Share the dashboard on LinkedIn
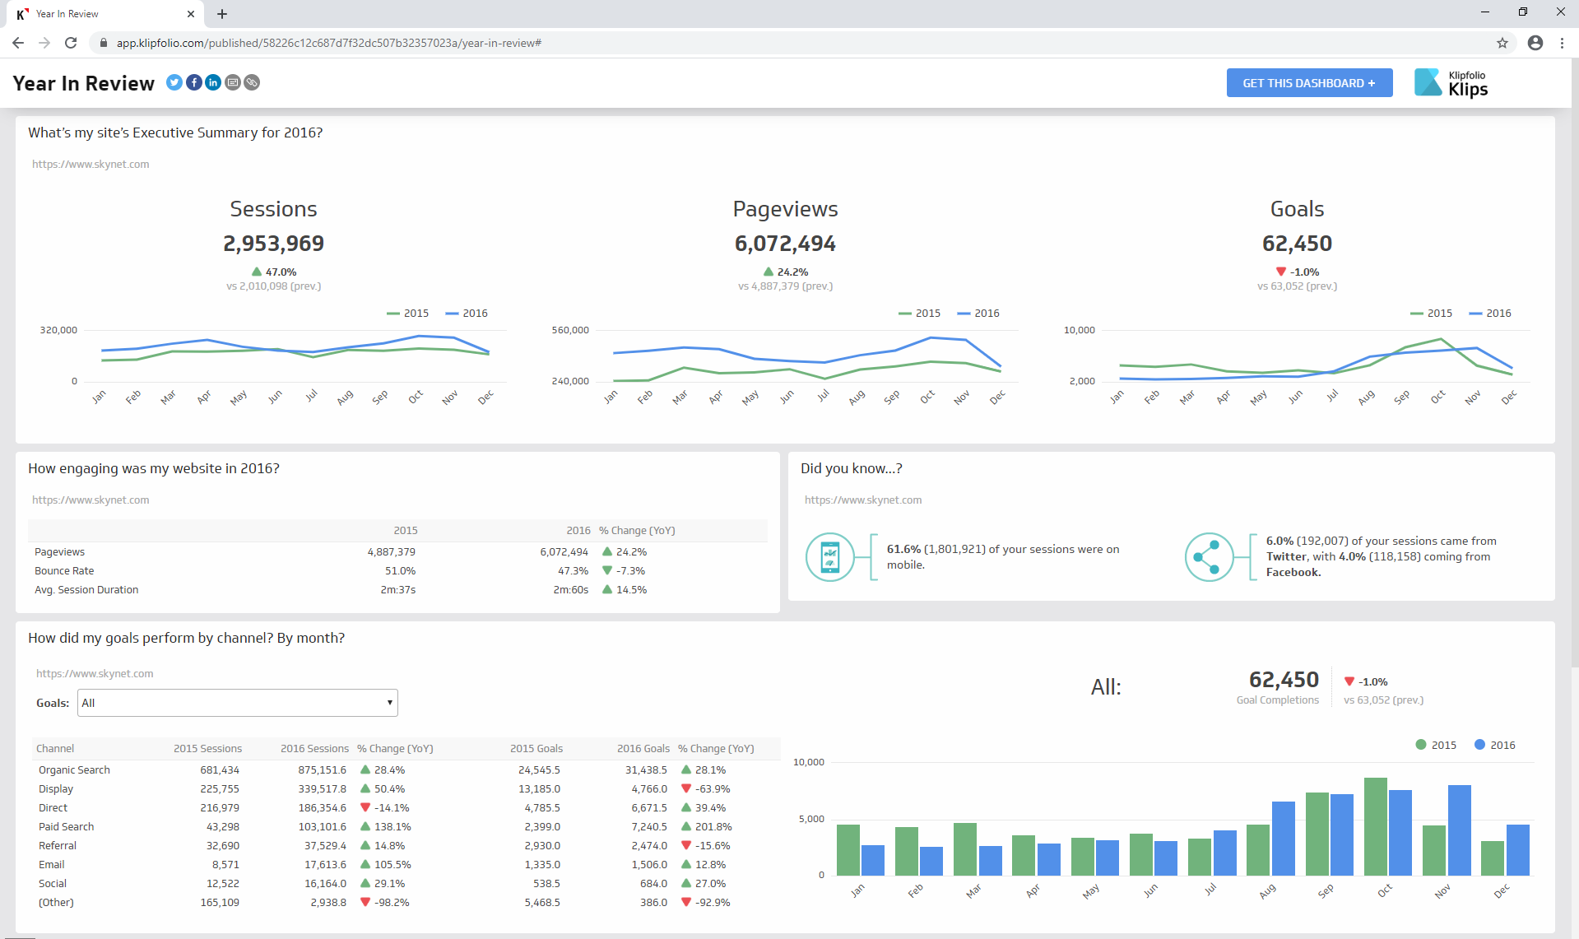 pyautogui.click(x=212, y=82)
